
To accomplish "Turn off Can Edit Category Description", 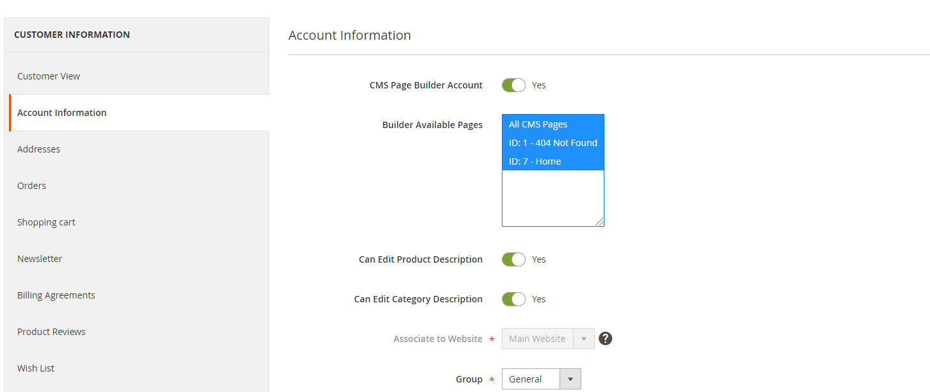I will tap(513, 299).
